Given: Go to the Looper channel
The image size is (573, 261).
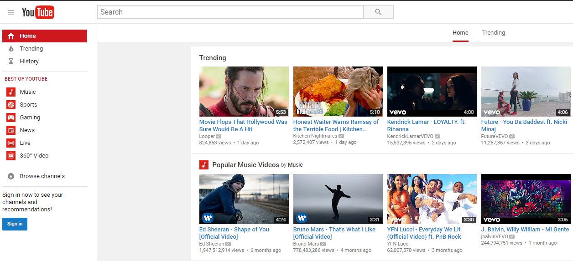Looking at the screenshot, I should (x=207, y=136).
